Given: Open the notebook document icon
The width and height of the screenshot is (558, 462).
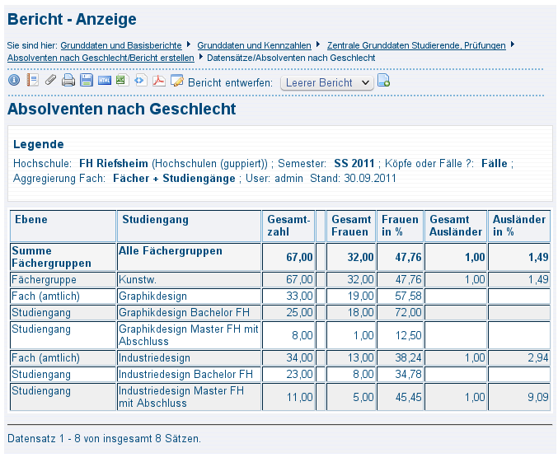Looking at the screenshot, I should coord(32,80).
